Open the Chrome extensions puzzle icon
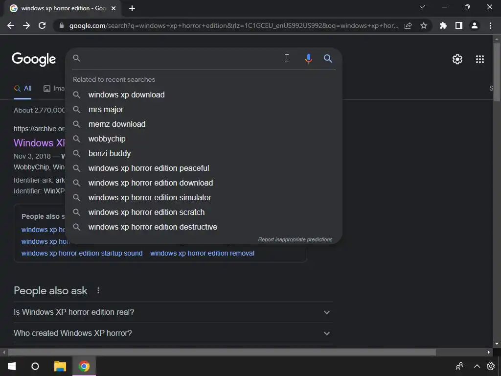501x376 pixels. pos(443,25)
